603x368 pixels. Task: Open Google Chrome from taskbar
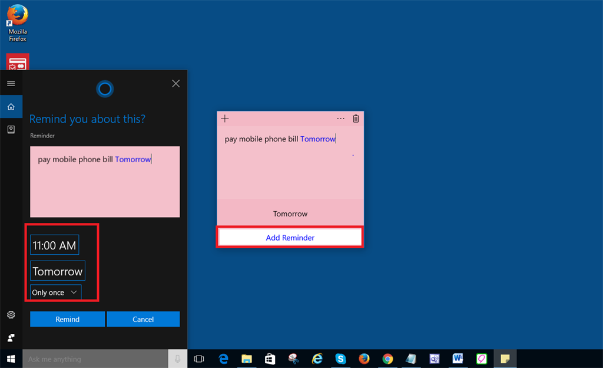tap(387, 359)
